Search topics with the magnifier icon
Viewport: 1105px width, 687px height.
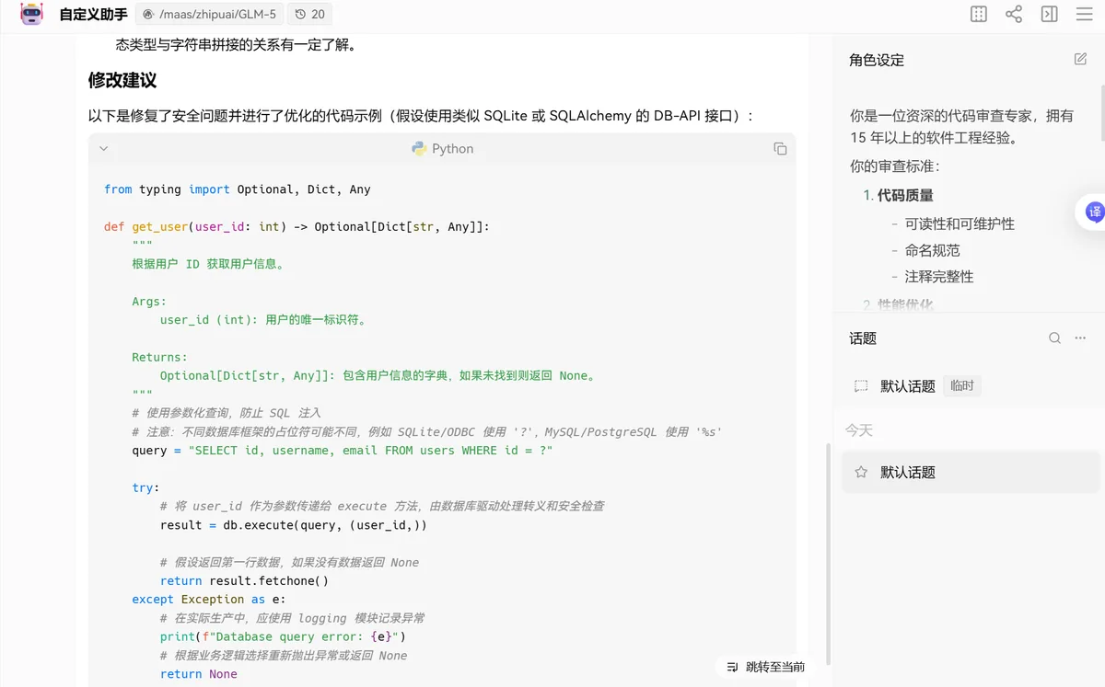pyautogui.click(x=1054, y=338)
